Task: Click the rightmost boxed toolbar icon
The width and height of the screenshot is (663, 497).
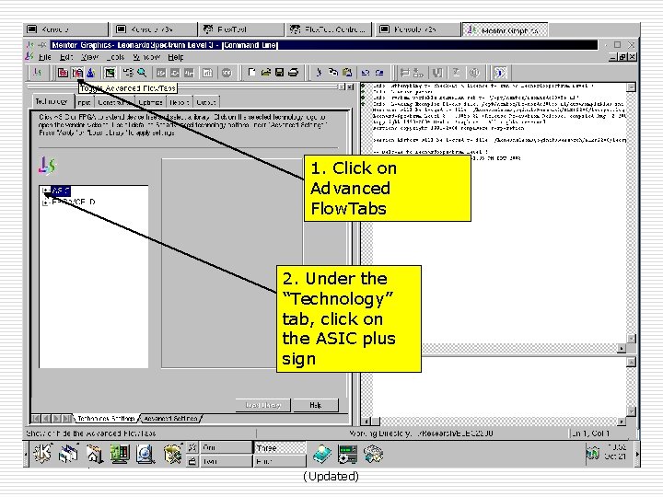Action: [500, 73]
